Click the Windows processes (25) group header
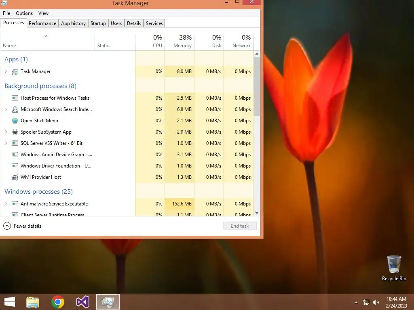The image size is (414, 310). [x=38, y=192]
